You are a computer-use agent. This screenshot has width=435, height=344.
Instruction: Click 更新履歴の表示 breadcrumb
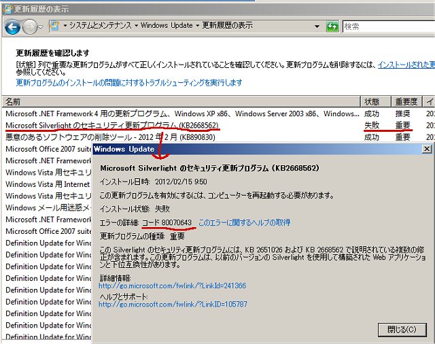pos(227,26)
